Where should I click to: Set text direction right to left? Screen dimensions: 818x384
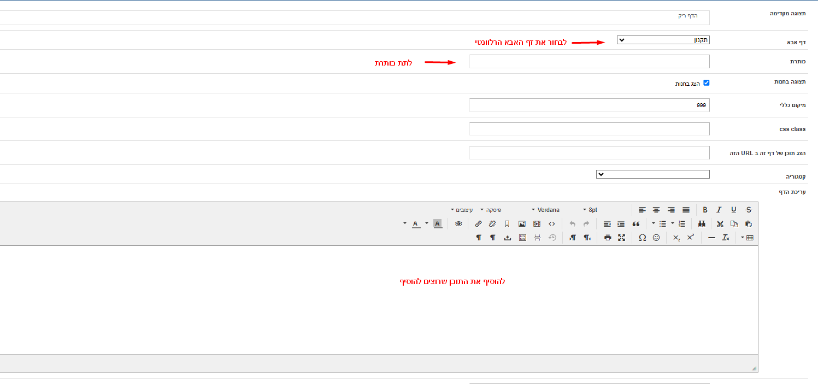coord(587,238)
